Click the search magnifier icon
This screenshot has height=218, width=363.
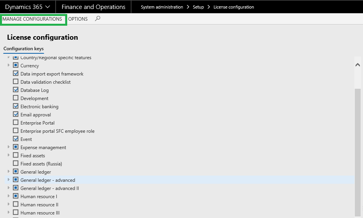coord(98,18)
